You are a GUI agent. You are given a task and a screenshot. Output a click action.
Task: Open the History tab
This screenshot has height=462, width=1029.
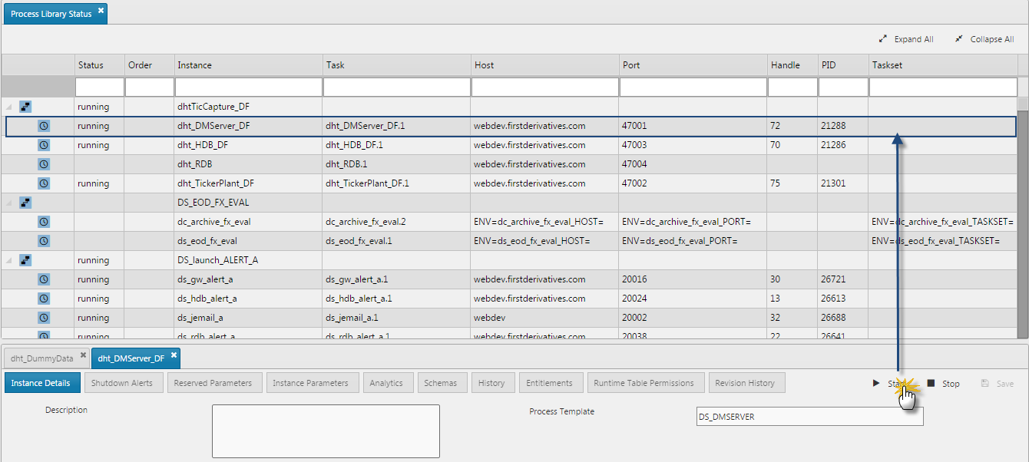coord(491,383)
